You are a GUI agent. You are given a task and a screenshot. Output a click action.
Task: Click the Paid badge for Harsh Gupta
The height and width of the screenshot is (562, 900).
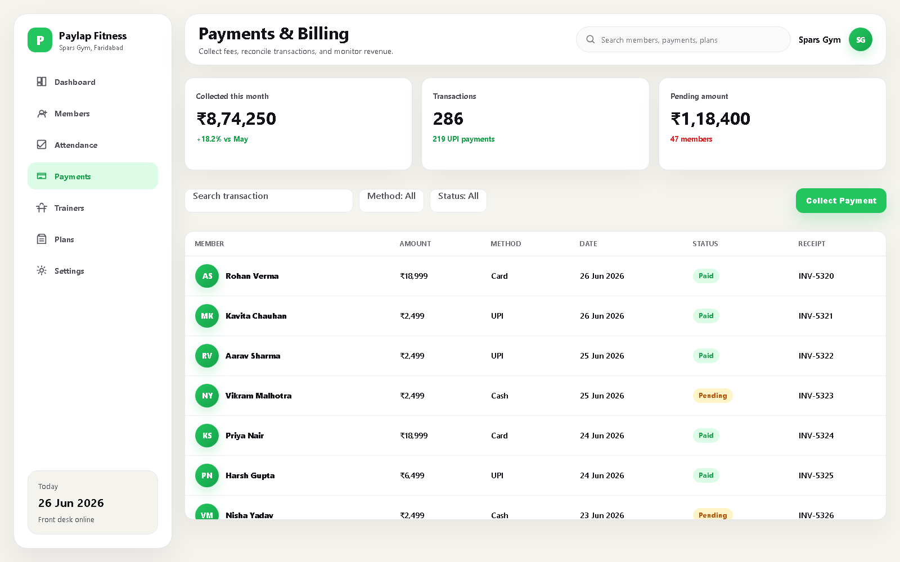click(x=706, y=475)
